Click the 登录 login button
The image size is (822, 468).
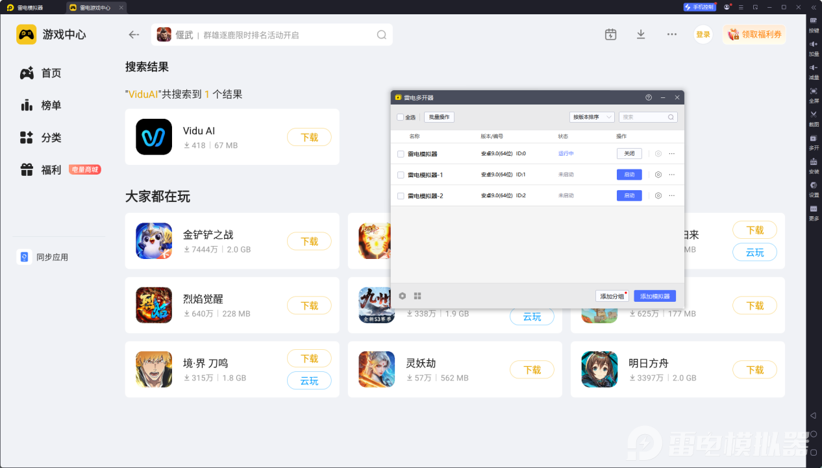coord(703,34)
